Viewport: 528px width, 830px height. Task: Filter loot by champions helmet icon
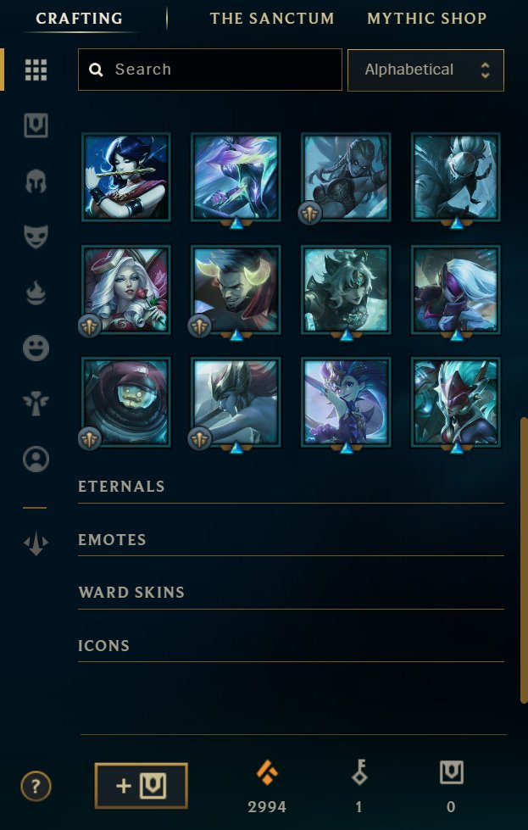36,181
